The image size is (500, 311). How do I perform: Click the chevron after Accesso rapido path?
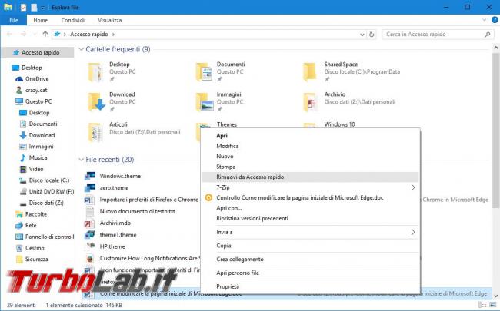coord(113,35)
